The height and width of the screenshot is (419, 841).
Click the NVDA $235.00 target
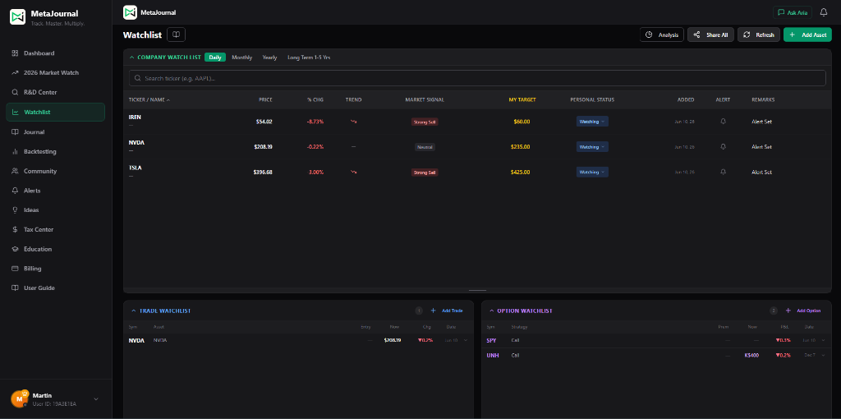click(520, 146)
